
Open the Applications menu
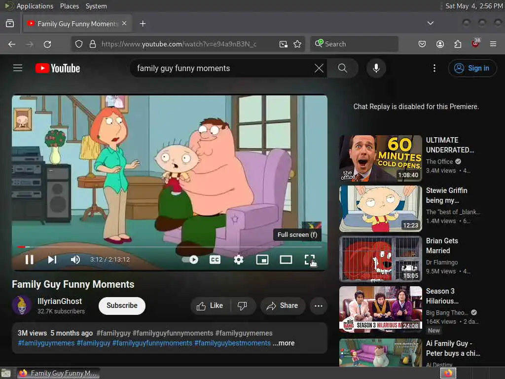[35, 6]
